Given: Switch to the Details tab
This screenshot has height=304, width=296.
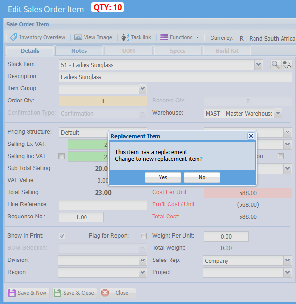Looking at the screenshot, I should coord(30,51).
